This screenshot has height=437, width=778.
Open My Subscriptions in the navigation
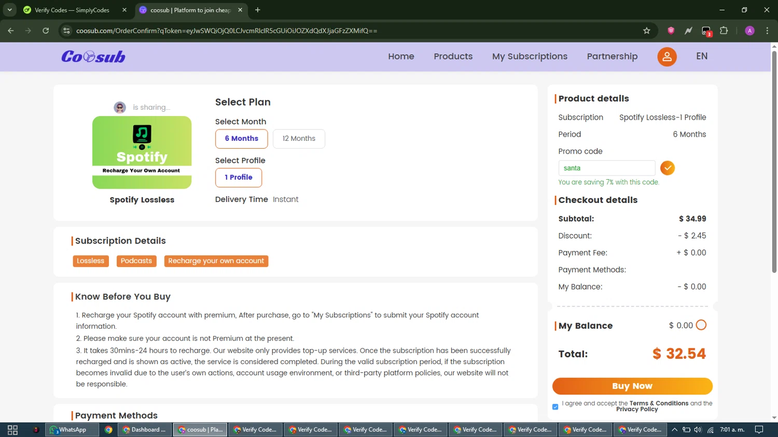[530, 56]
